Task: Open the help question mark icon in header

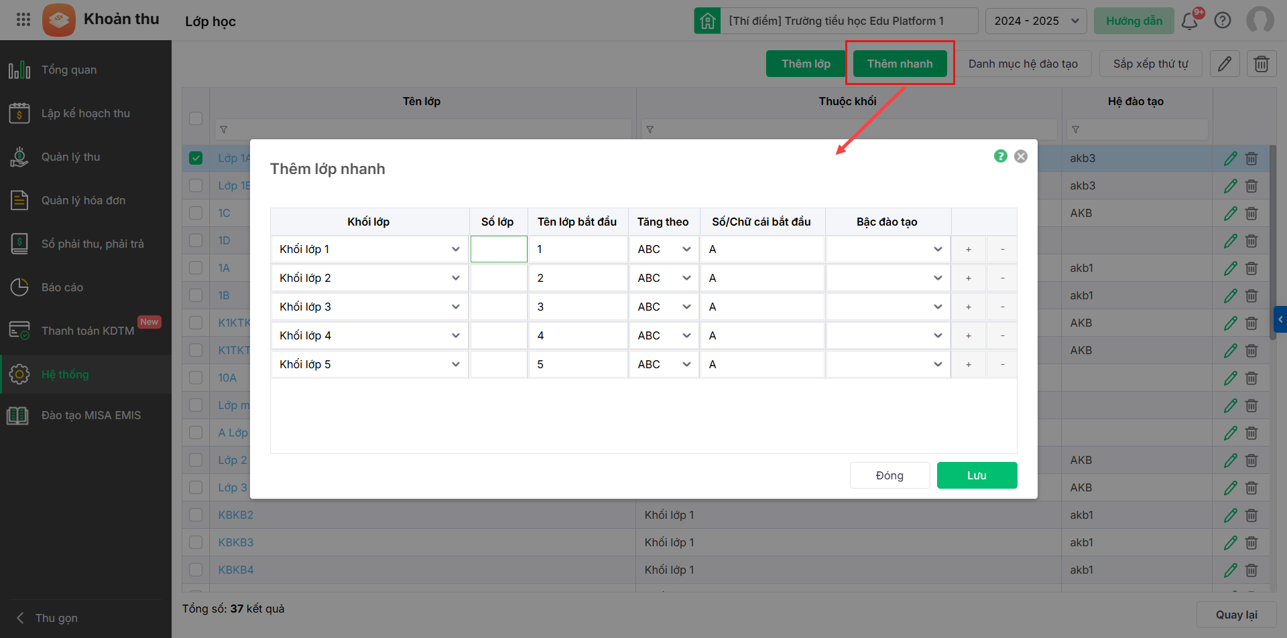Action: tap(1223, 21)
